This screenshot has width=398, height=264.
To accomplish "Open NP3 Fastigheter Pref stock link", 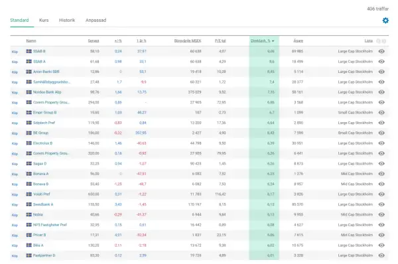I will (x=50, y=225).
